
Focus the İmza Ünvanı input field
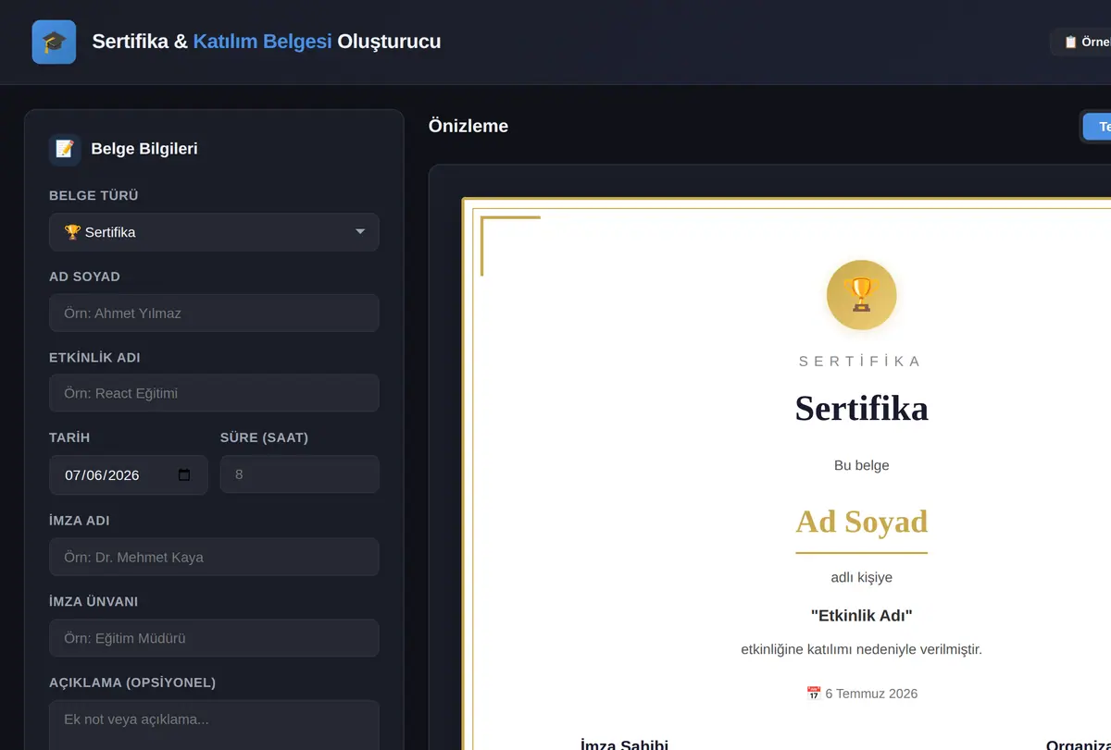(x=214, y=638)
